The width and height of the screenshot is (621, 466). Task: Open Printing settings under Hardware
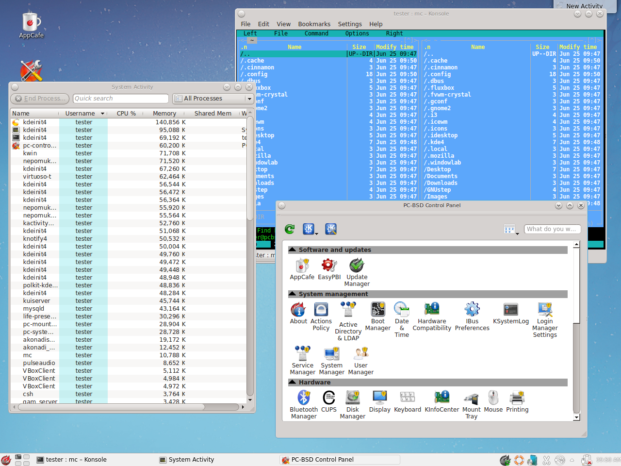pos(517,401)
